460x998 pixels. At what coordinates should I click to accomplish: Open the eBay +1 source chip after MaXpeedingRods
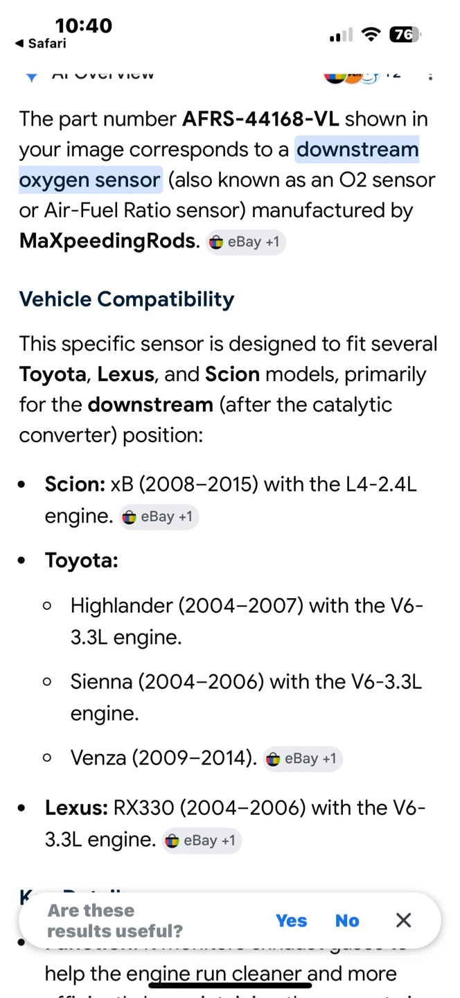coord(246,242)
